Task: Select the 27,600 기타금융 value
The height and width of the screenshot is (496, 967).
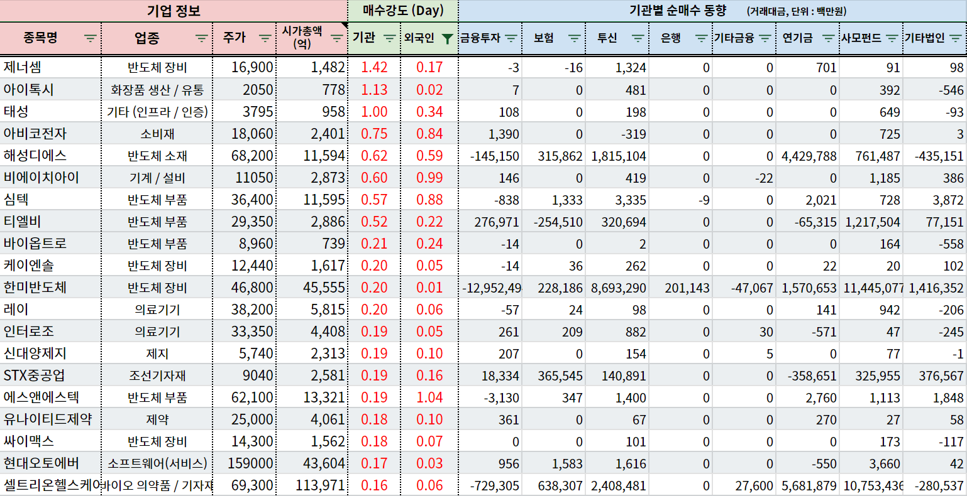Action: pos(744,485)
